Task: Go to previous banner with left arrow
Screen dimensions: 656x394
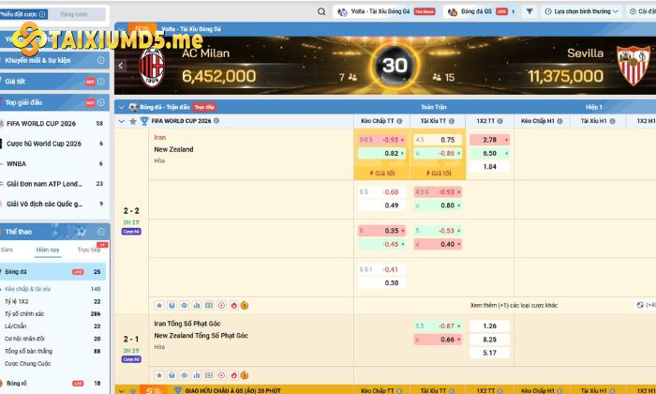Action: tap(121, 66)
